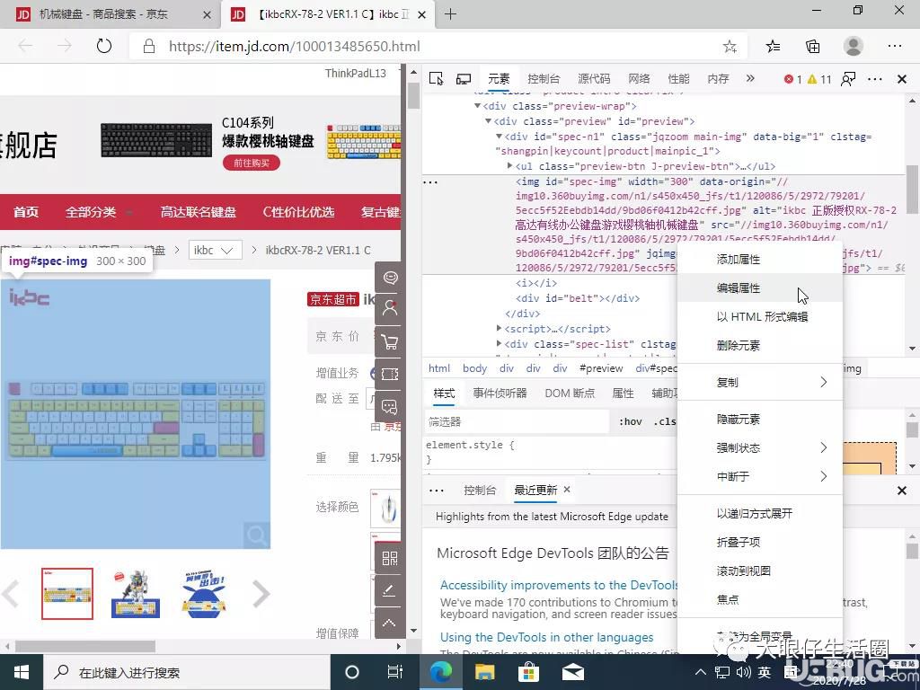
Task: Expand the ul preview-btn node
Action: point(510,166)
